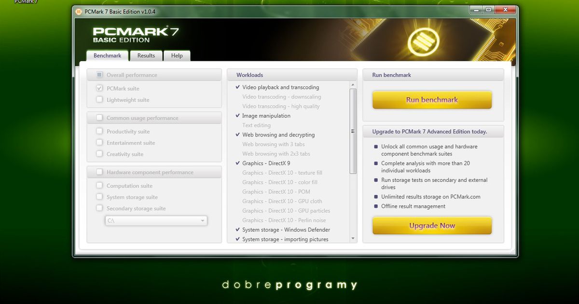Check the Hardware component performance group
Screen dimensions: 579x304
pyautogui.click(x=100, y=172)
